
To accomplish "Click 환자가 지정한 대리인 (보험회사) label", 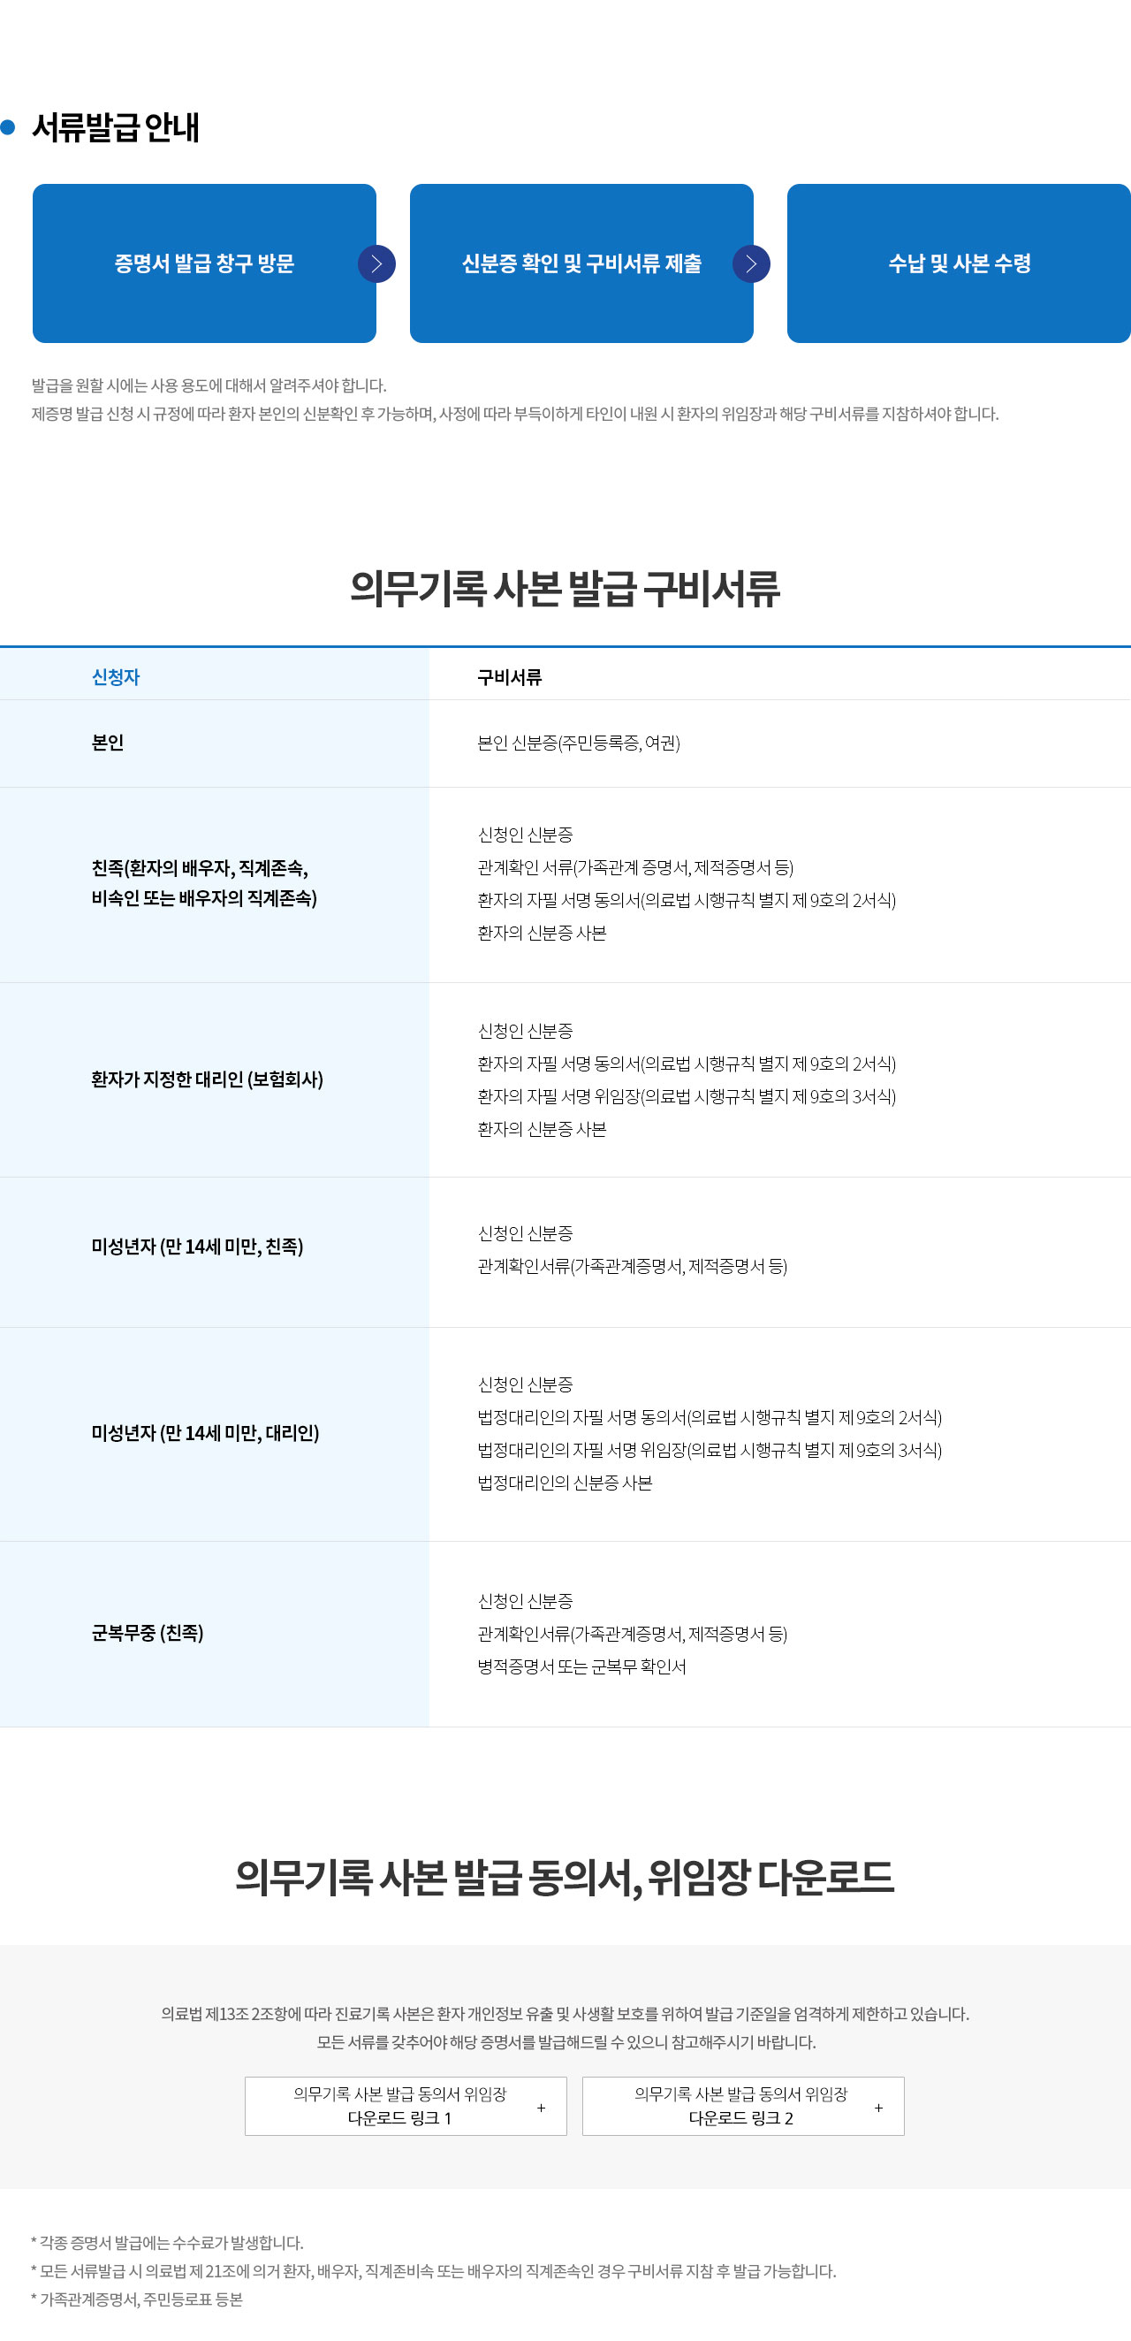I will pyautogui.click(x=207, y=1079).
